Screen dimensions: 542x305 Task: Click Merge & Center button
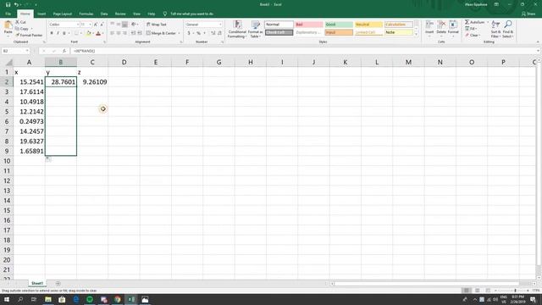pos(161,33)
